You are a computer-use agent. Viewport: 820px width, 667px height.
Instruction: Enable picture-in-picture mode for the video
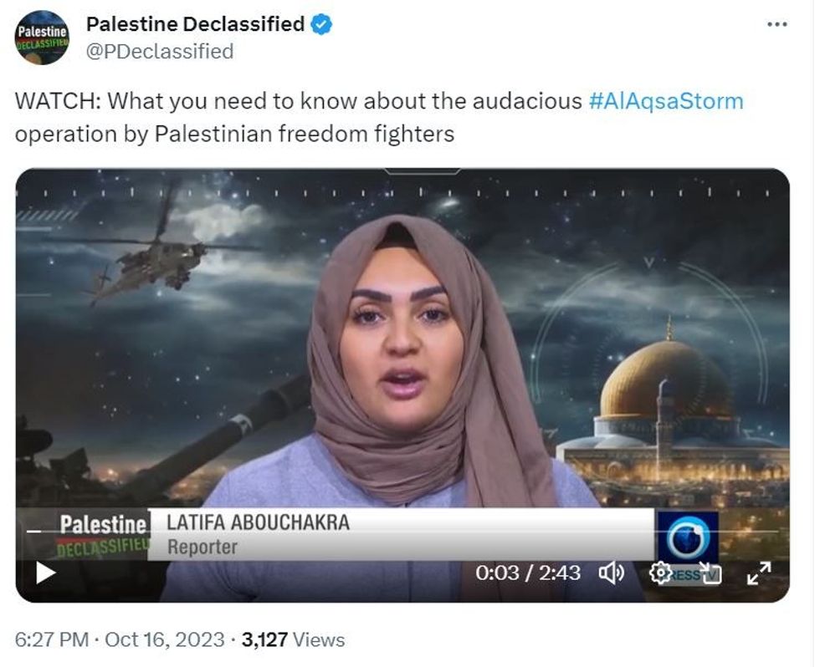pos(710,573)
